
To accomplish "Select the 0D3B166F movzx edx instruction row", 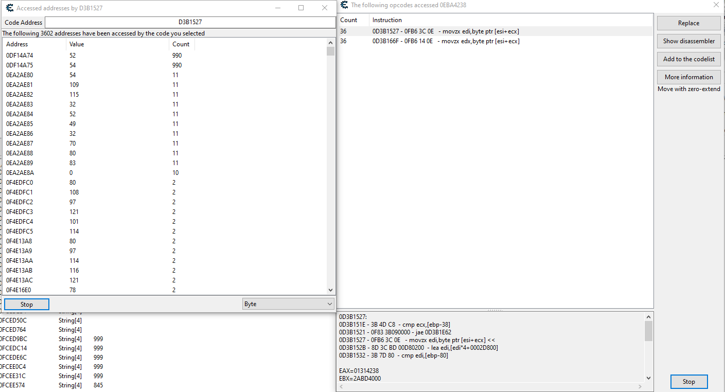I will (x=446, y=41).
